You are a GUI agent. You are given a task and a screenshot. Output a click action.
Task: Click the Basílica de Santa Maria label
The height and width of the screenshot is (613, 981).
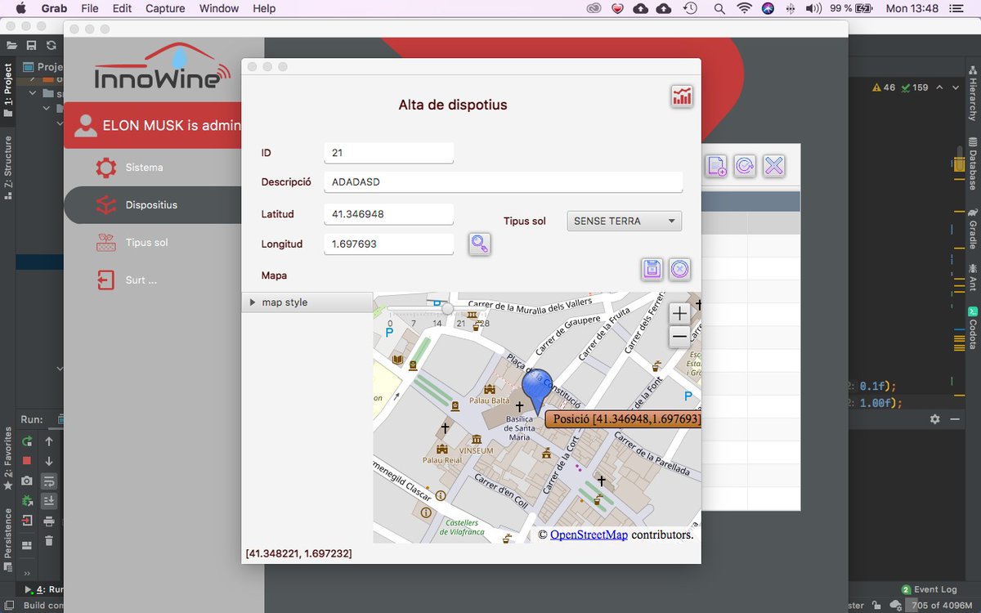click(521, 430)
